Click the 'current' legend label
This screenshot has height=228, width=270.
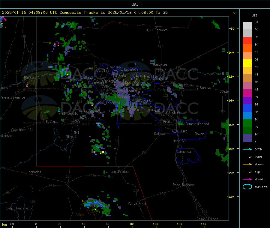tap(261, 187)
